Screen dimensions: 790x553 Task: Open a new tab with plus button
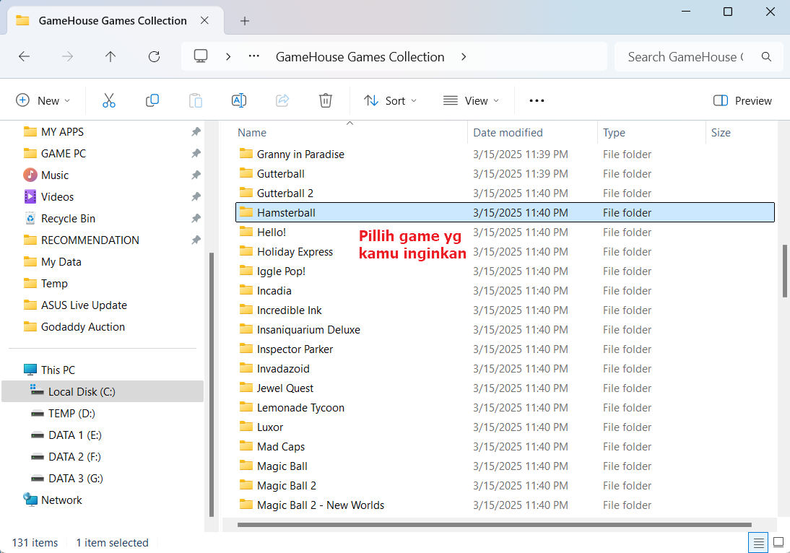[x=245, y=21]
